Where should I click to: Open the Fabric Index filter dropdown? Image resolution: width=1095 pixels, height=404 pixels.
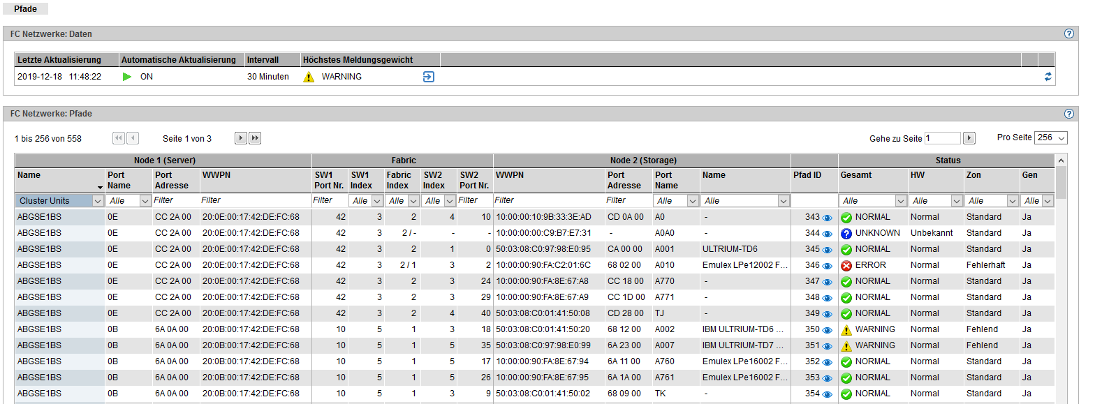402,201
